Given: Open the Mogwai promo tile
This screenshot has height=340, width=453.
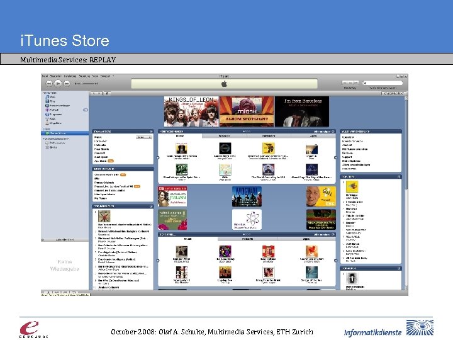Looking at the screenshot, I should (247, 196).
